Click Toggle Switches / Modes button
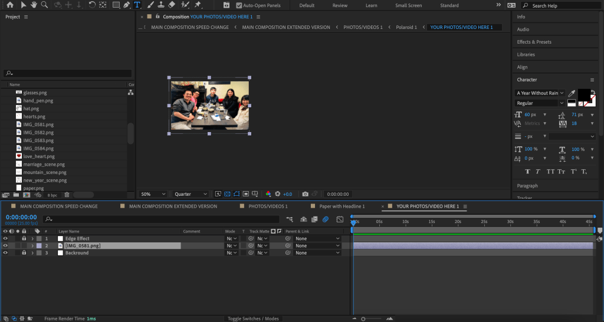The width and height of the screenshot is (604, 322). click(253, 318)
